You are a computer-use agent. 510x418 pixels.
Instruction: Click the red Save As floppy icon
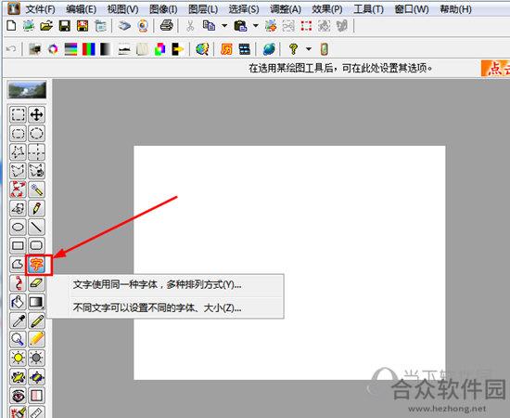[x=83, y=26]
